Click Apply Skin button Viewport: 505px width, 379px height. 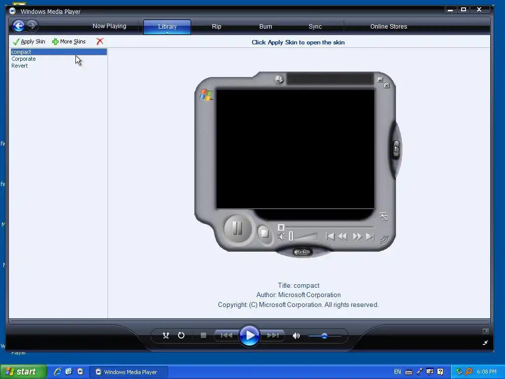coord(29,41)
